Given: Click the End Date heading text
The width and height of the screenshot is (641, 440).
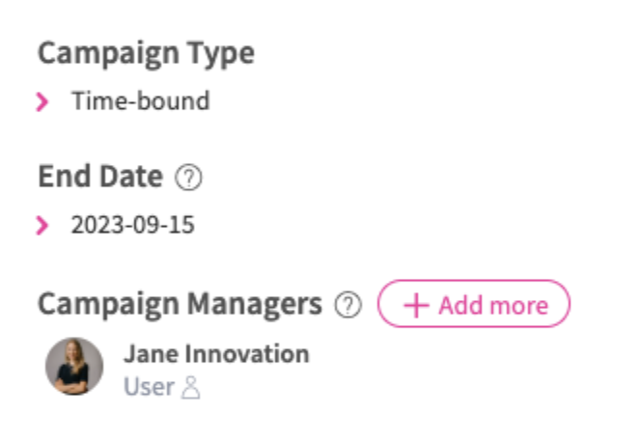Looking at the screenshot, I should [x=100, y=177].
